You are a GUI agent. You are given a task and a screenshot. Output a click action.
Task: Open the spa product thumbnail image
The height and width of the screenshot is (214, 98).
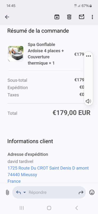[16, 54]
